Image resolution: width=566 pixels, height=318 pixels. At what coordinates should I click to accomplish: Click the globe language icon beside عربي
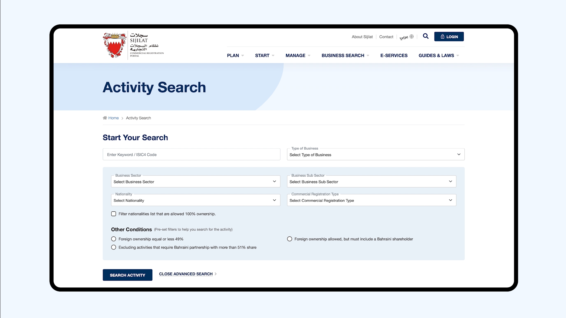pos(412,37)
